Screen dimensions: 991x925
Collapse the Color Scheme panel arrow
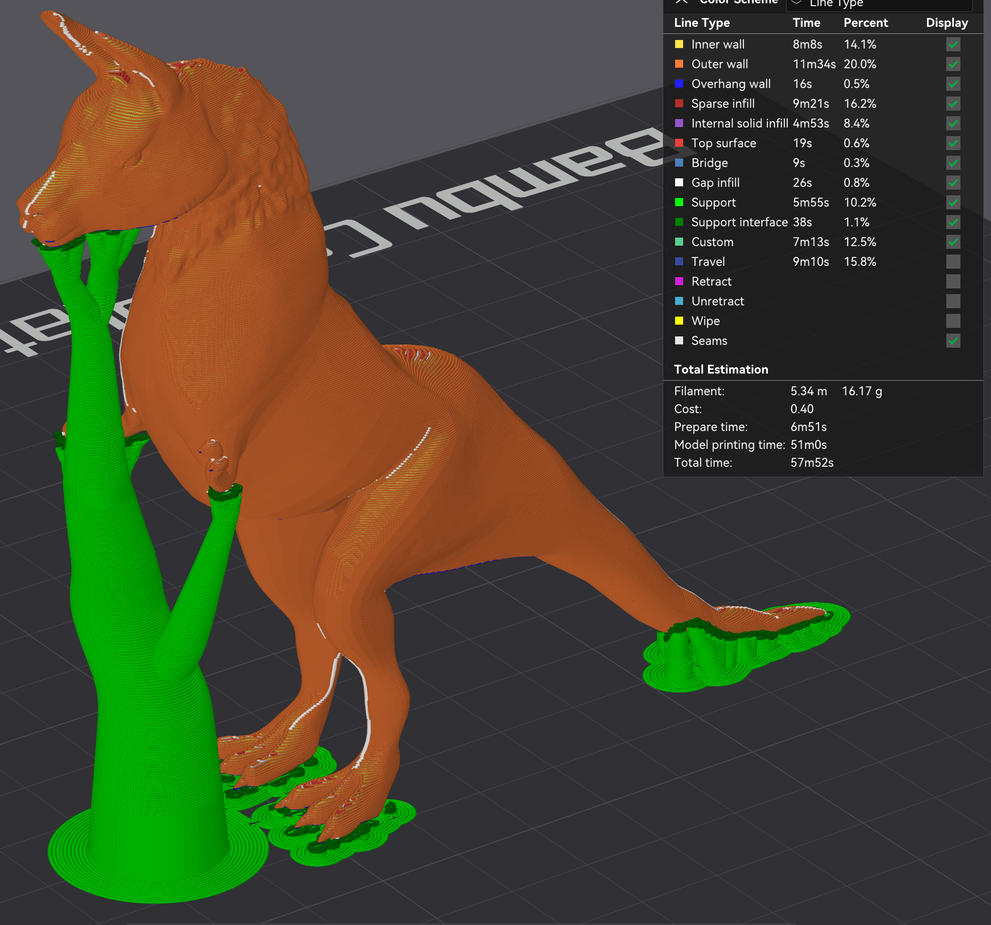682,2
